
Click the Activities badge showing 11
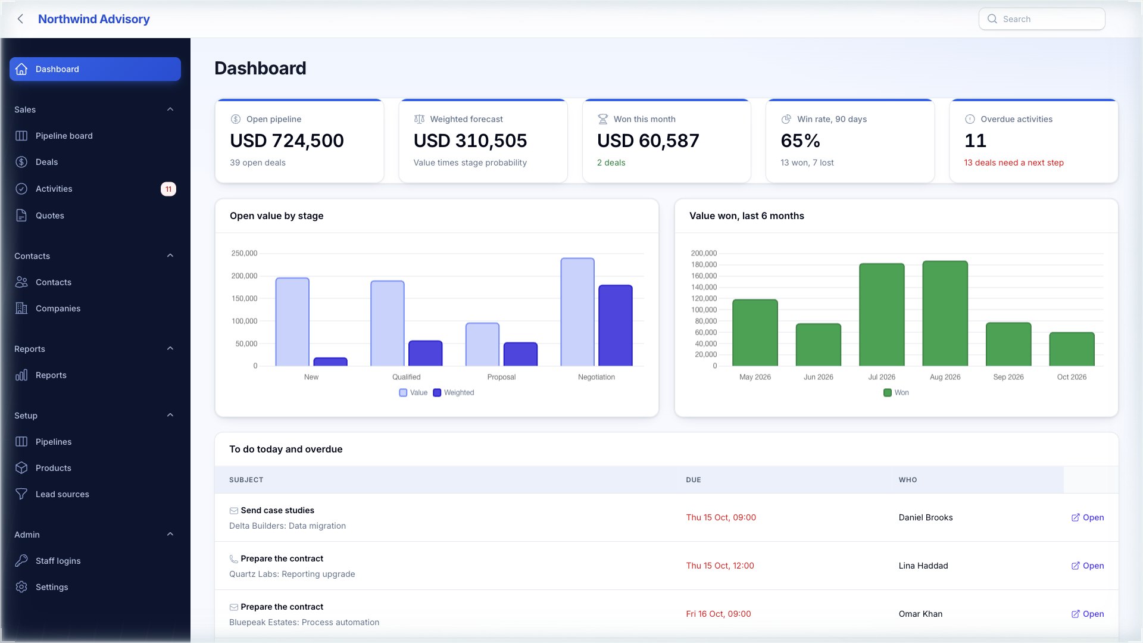click(x=168, y=189)
